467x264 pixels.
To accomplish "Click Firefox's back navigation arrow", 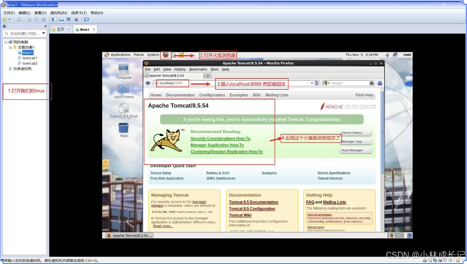I will (148, 83).
